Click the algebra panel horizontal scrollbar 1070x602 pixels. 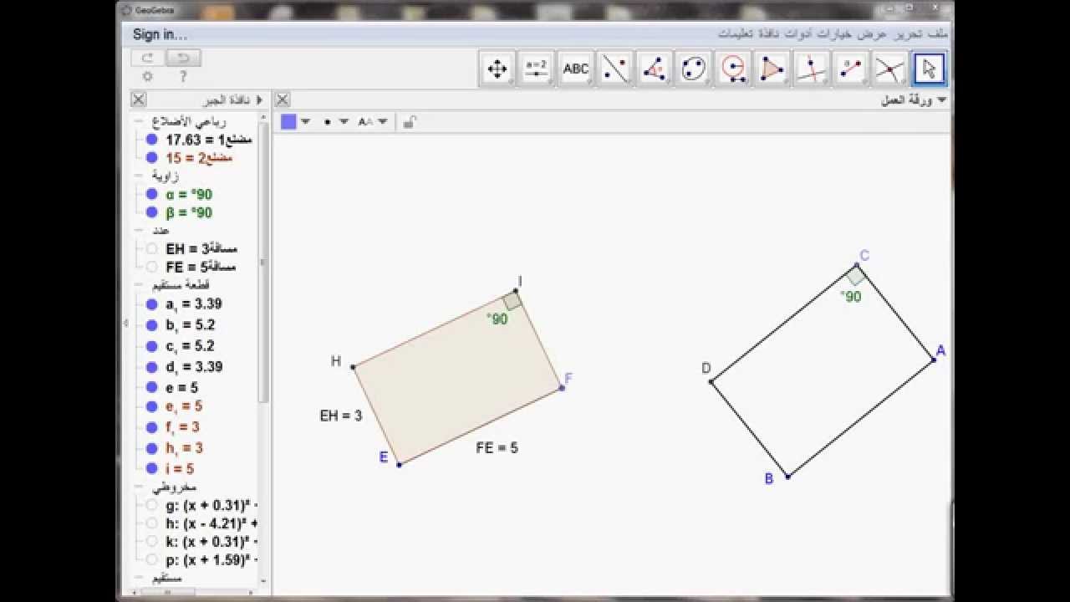click(167, 592)
